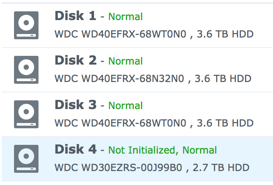Viewport: 273px width, 185px height.
Task: Click the Disk 2 hard drive icon
Action: (26, 70)
